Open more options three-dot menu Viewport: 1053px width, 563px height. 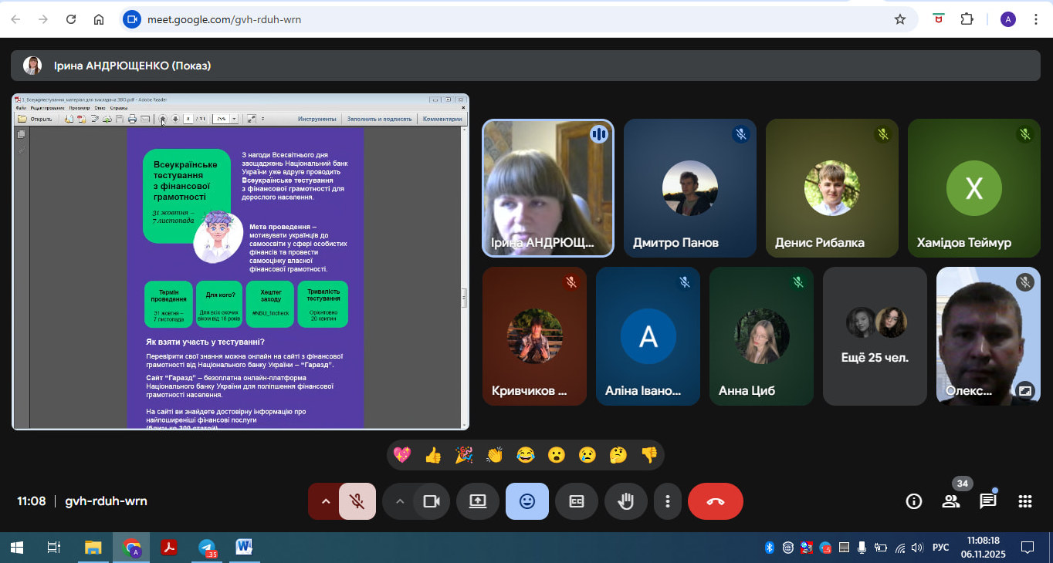(667, 501)
